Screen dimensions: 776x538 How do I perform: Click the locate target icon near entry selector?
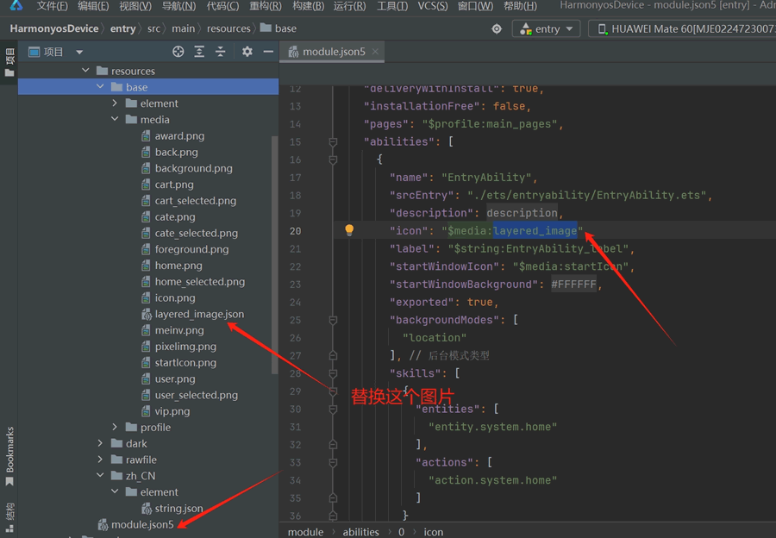(497, 28)
